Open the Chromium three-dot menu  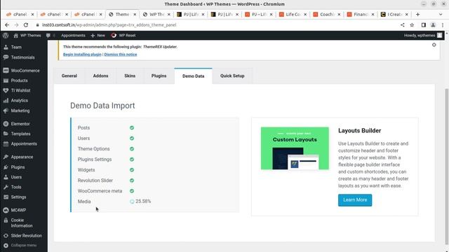pos(443,25)
